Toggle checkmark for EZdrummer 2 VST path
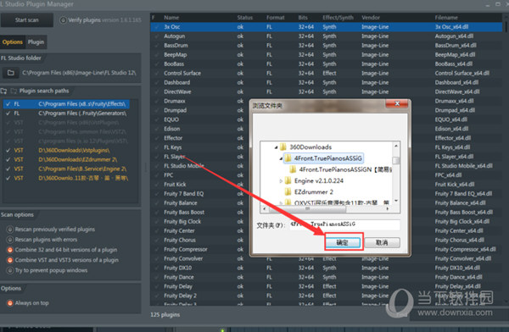 coord(8,160)
